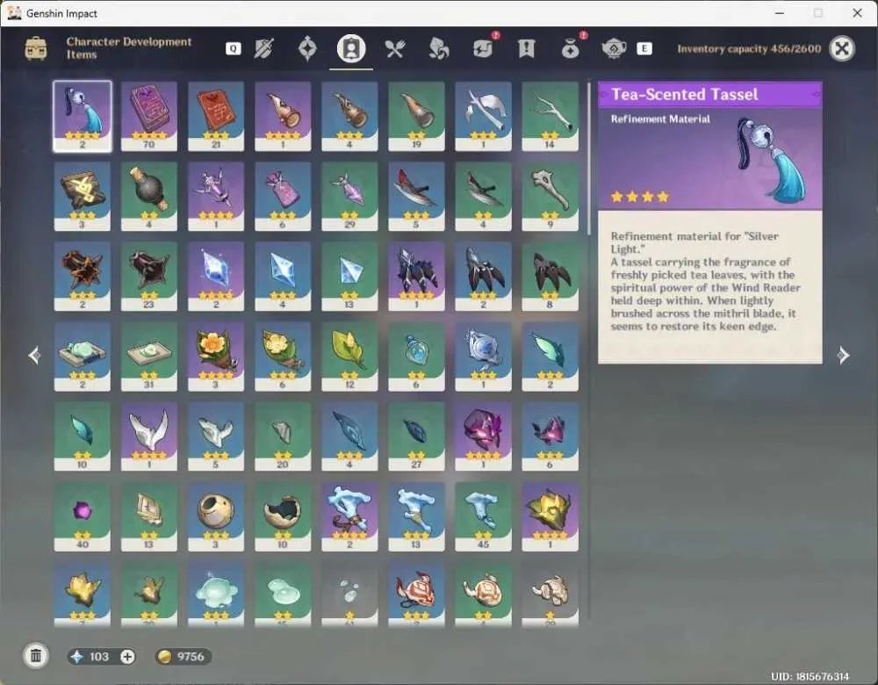This screenshot has height=685, width=878.
Task: Select the white branch item with count 14
Action: tap(550, 117)
